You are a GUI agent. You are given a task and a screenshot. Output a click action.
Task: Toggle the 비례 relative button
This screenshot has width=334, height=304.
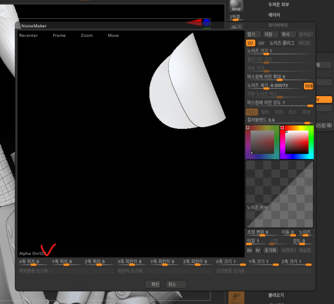pos(308,86)
